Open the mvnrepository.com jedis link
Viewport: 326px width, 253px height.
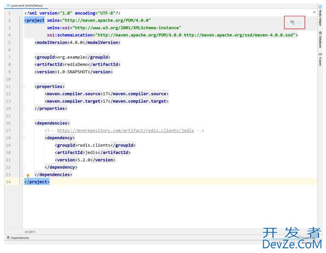point(126,130)
